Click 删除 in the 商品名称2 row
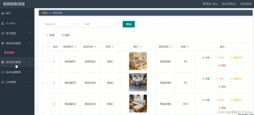The height and width of the screenshot is (115, 254). point(222,87)
